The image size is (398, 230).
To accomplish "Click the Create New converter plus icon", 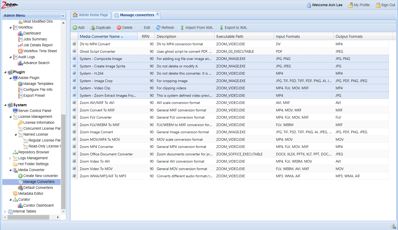I will click(20, 176).
